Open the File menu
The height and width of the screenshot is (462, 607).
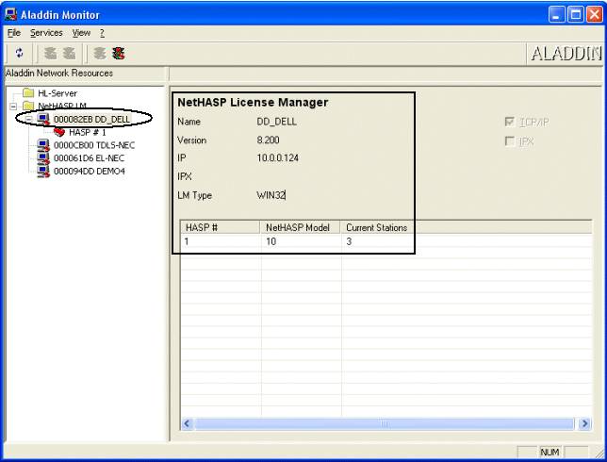(14, 33)
